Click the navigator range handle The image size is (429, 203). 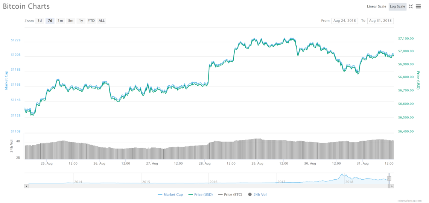389,179
